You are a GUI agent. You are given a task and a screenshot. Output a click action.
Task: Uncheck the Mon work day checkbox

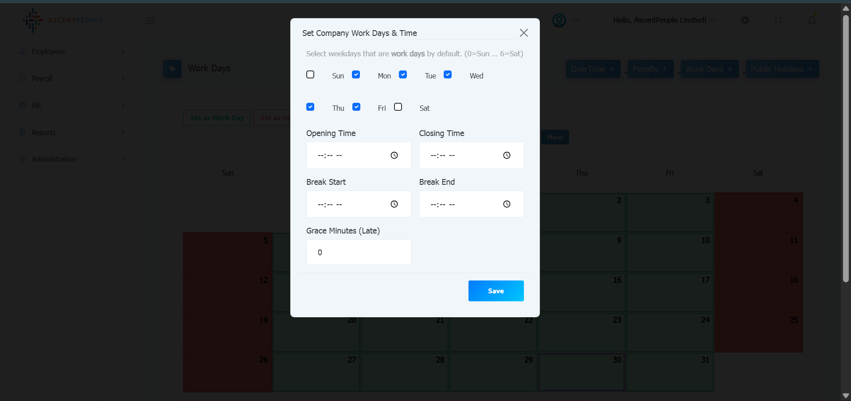[x=356, y=74]
